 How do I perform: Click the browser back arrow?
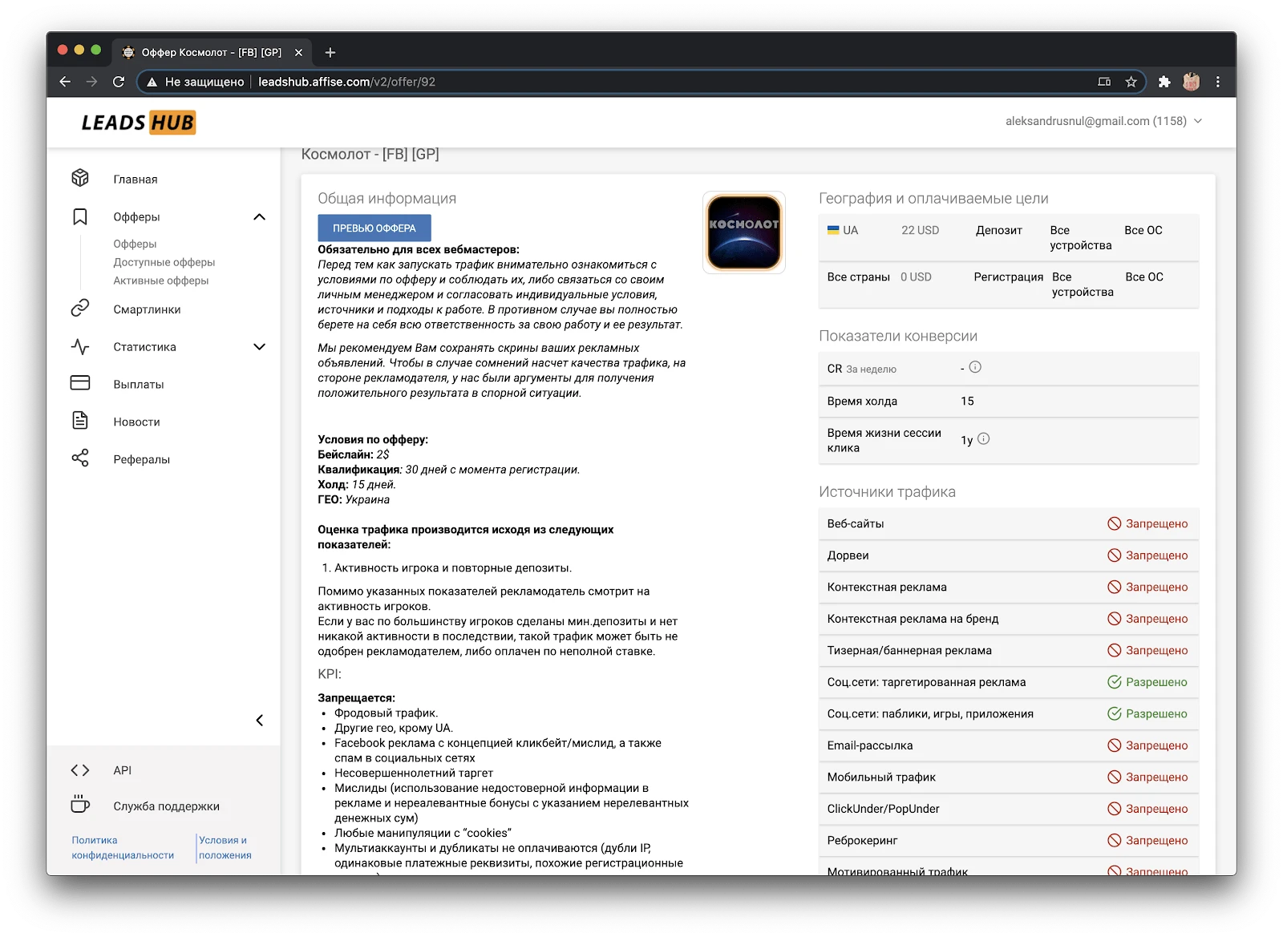coord(65,82)
